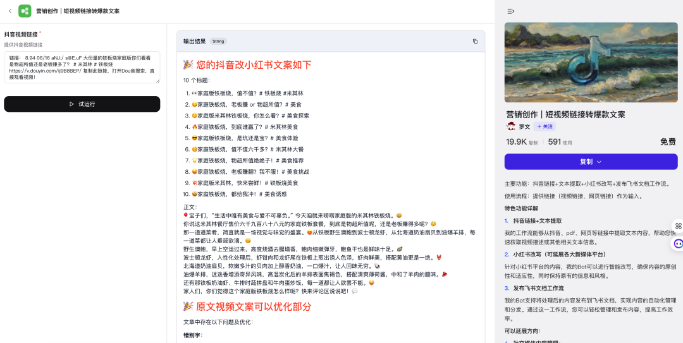Click the 使用流程 description line

[x=574, y=196]
